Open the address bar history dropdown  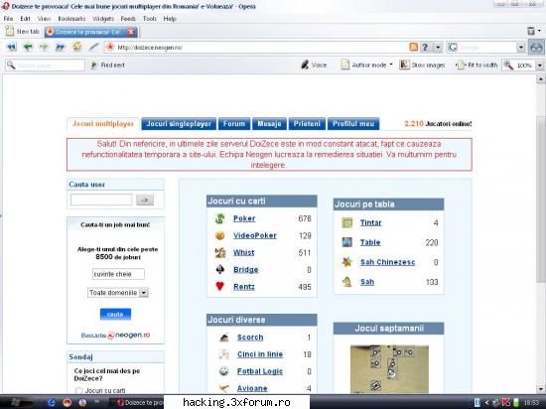point(438,47)
